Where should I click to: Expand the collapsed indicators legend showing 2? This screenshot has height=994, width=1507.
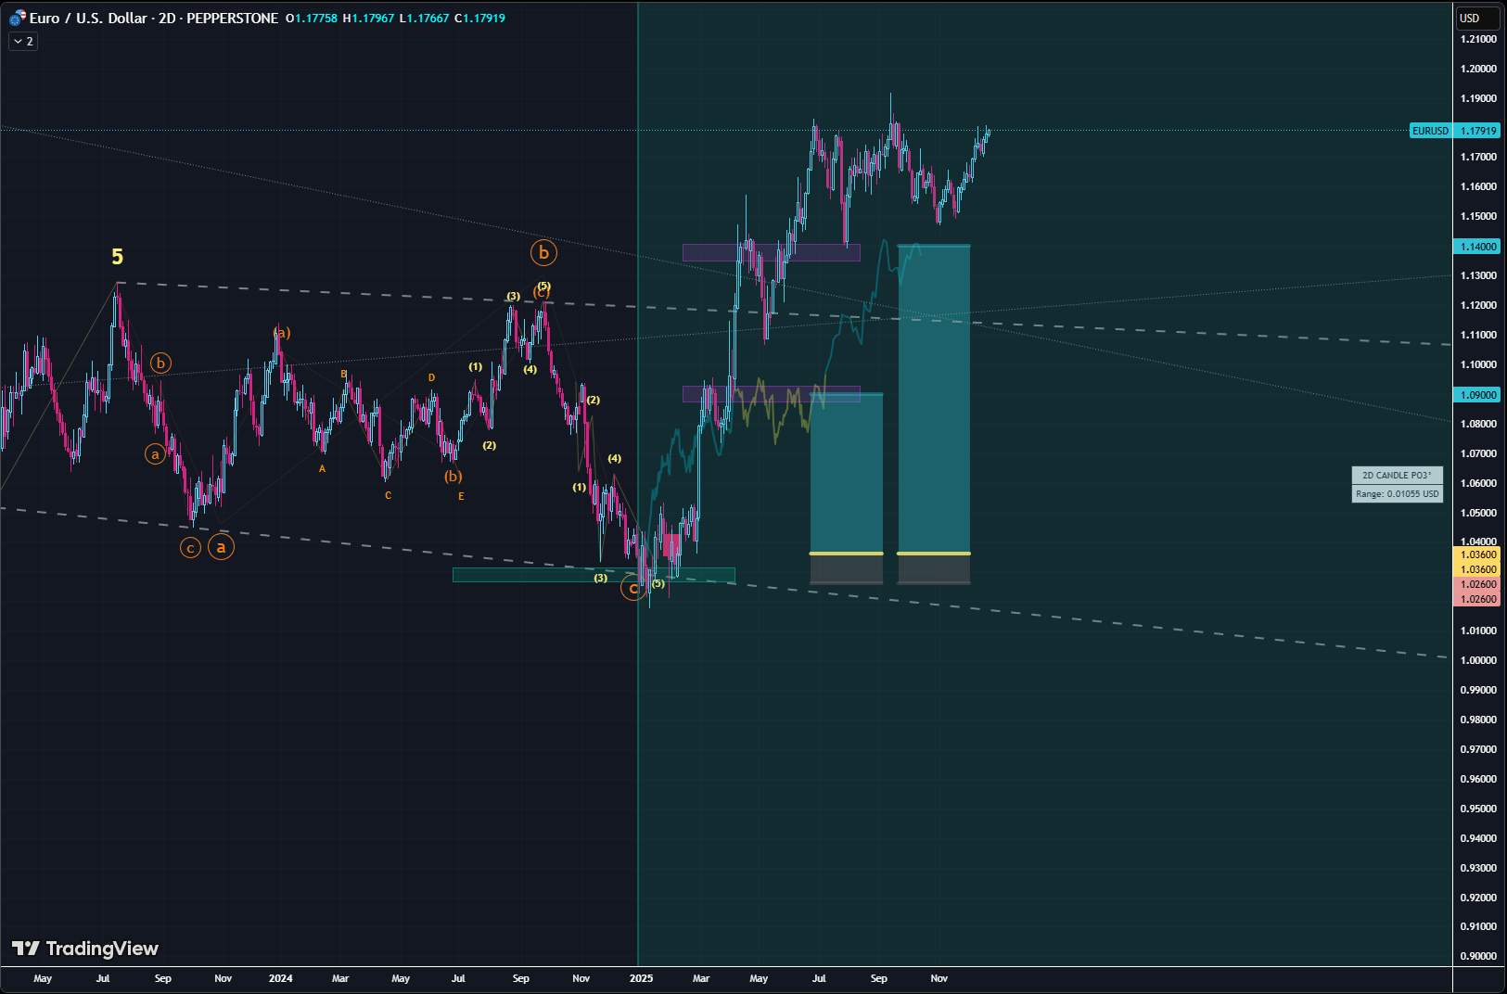pos(23,41)
